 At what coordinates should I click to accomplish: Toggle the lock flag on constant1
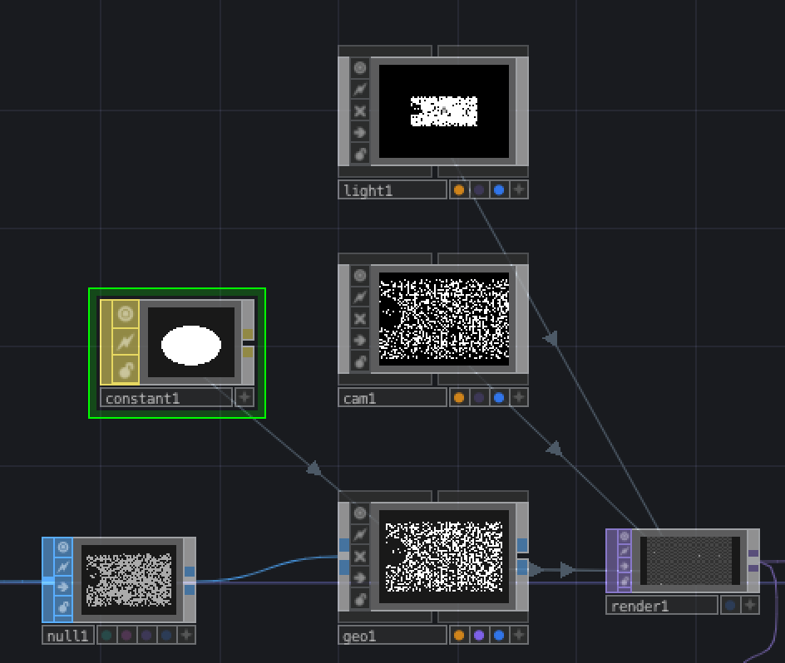tap(126, 371)
